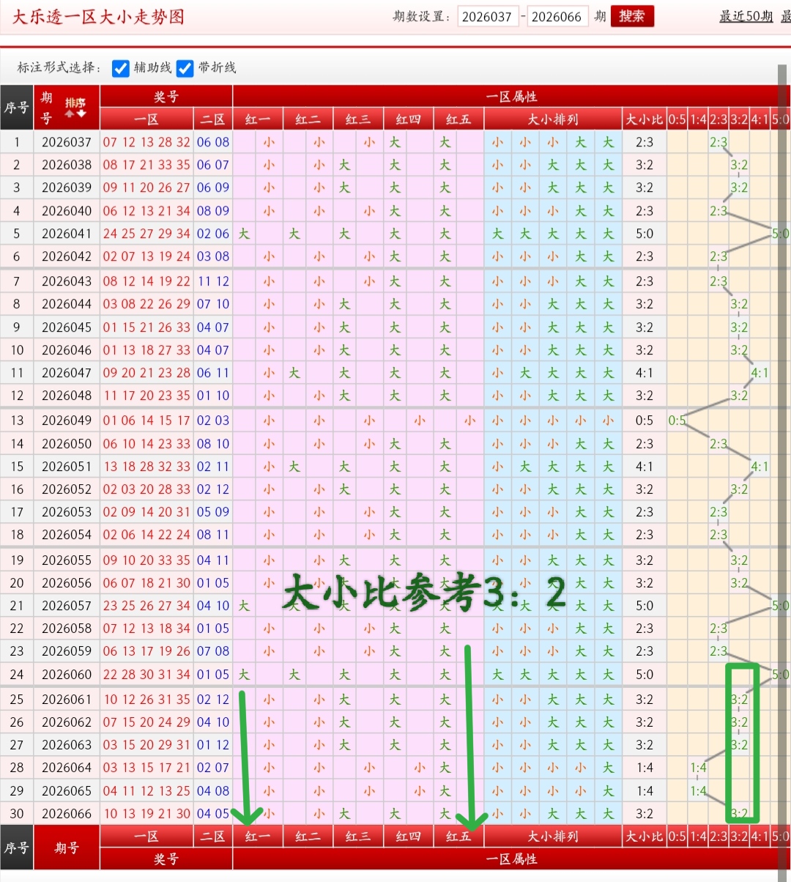This screenshot has width=791, height=882.
Task: Open the 最近50期 link
Action: click(746, 16)
